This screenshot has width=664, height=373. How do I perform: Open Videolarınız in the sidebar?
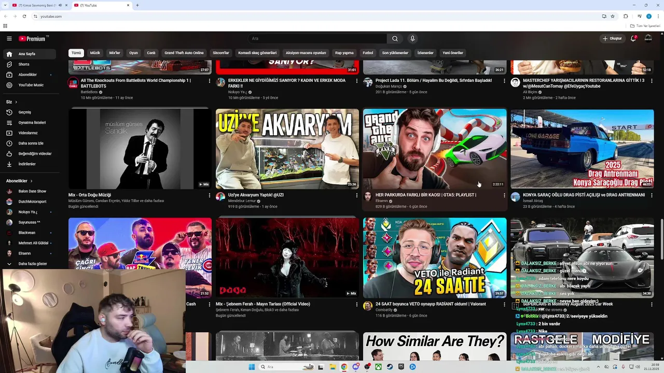tap(31, 133)
